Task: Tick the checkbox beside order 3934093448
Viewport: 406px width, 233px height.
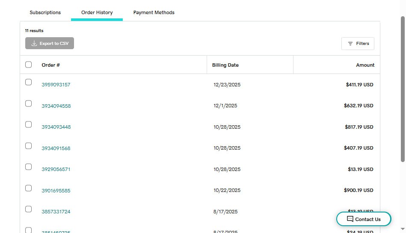Action: click(x=29, y=124)
